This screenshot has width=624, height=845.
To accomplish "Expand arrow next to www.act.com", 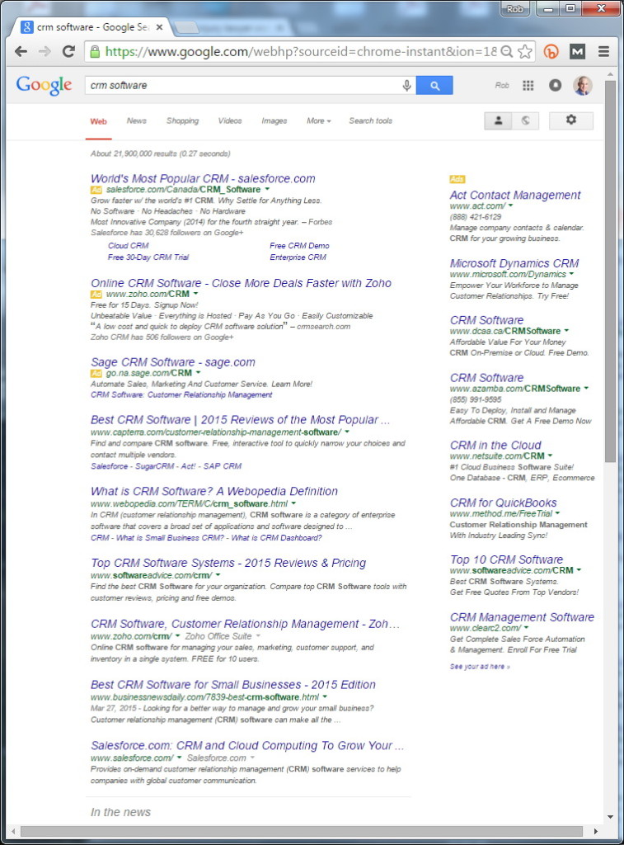I will tap(511, 205).
